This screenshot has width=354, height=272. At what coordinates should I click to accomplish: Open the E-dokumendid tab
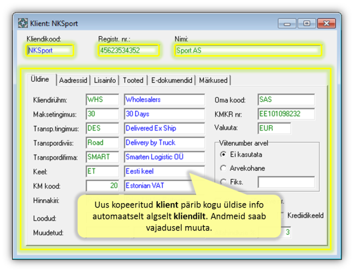172,80
